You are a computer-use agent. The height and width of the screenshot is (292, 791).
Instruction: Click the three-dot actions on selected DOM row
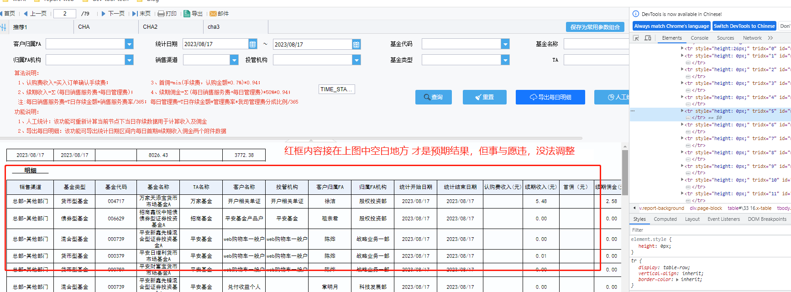(x=633, y=111)
